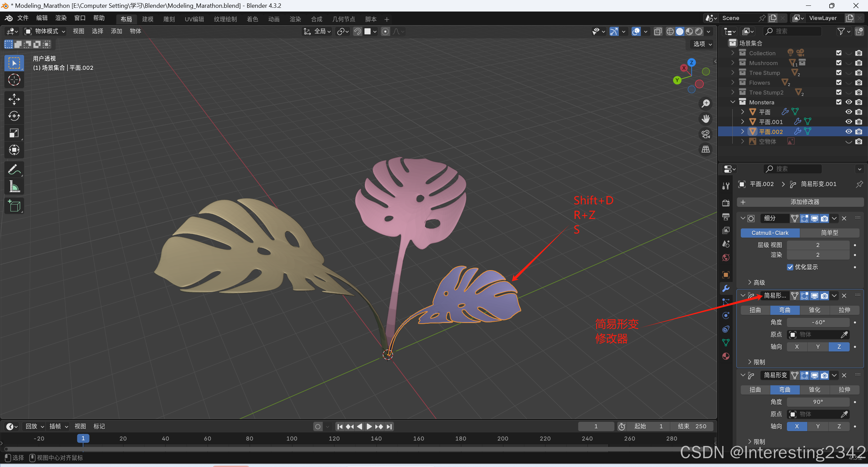This screenshot has width=868, height=467.
Task: Hide 平面.001 with its eye icon
Action: (849, 122)
